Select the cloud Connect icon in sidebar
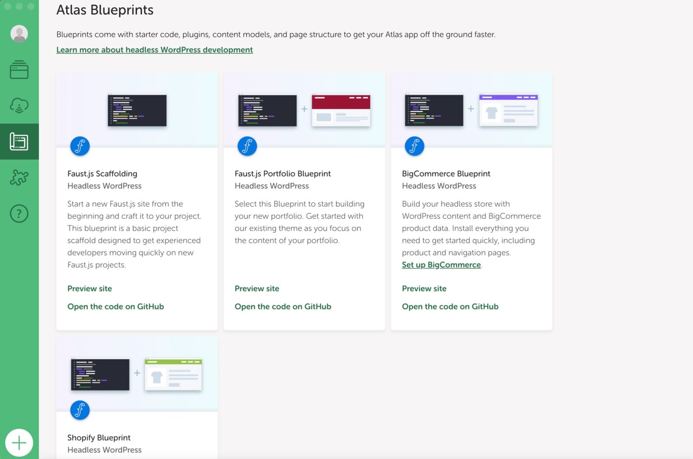The height and width of the screenshot is (459, 693). click(x=19, y=106)
